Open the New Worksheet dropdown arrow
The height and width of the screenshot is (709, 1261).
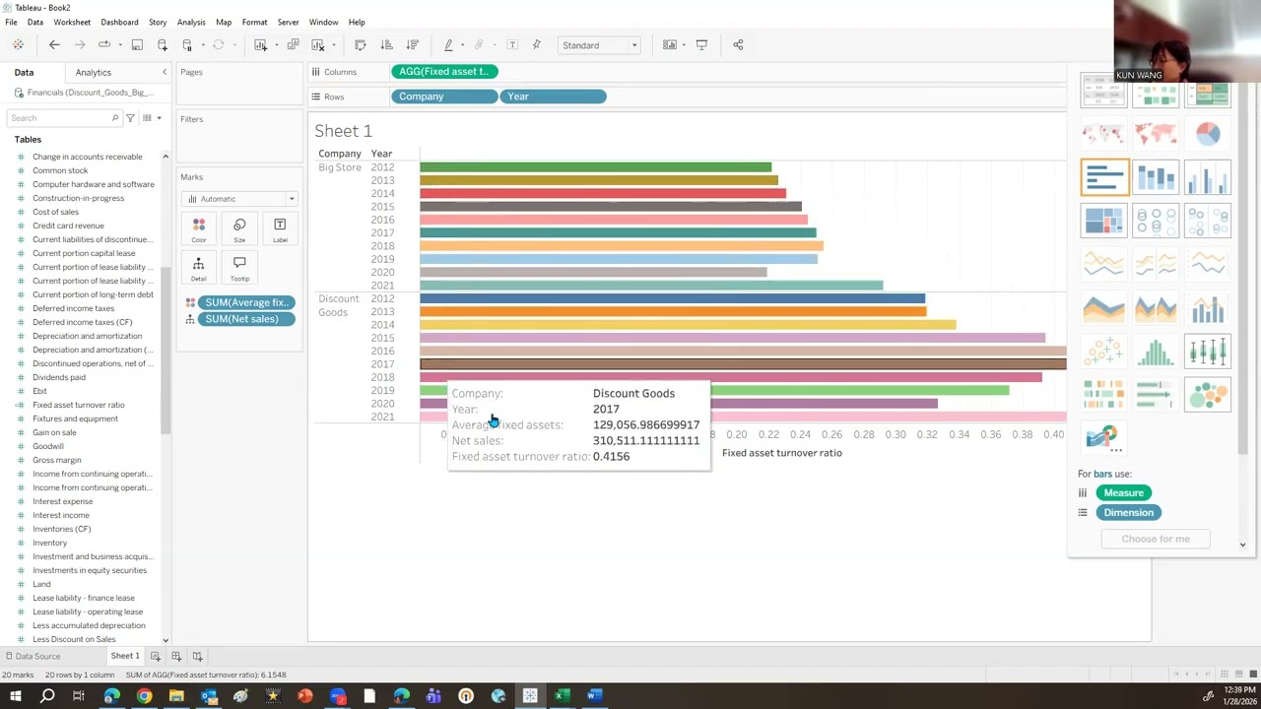tap(276, 45)
